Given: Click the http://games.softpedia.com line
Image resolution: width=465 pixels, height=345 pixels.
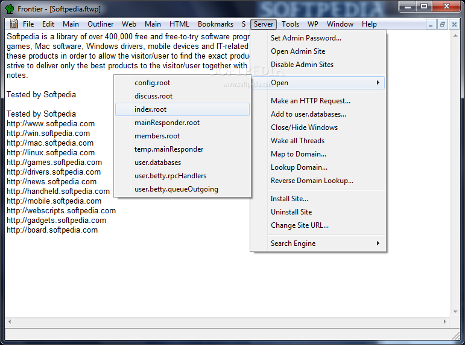Looking at the screenshot, I should [54, 163].
